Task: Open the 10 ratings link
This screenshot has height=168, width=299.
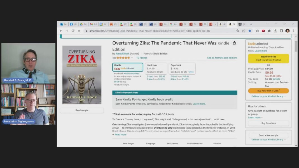Action: pyautogui.click(x=142, y=58)
